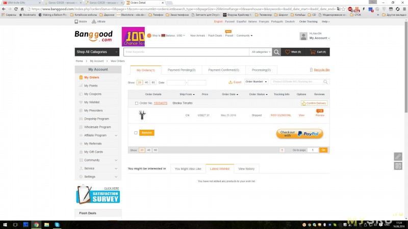Switch to Payment Confirmed(0) tab

coord(223,70)
